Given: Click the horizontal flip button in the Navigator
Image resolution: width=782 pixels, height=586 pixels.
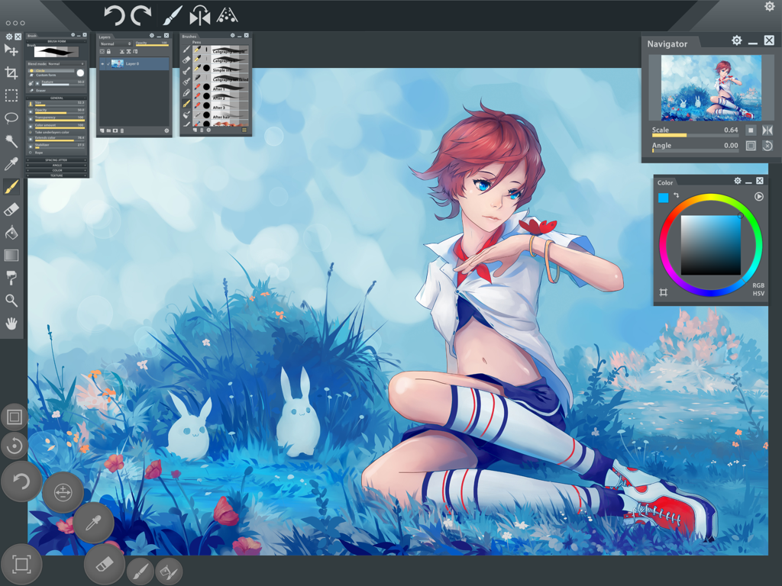Looking at the screenshot, I should tap(767, 130).
